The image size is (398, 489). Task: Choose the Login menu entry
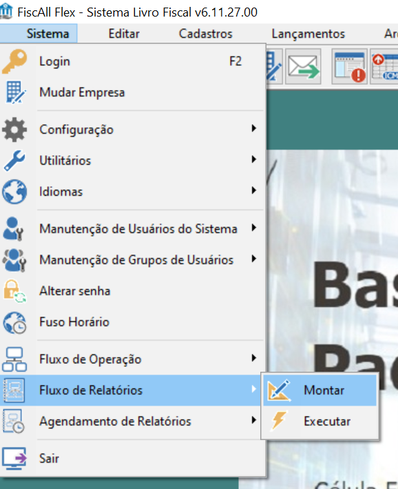point(132,61)
